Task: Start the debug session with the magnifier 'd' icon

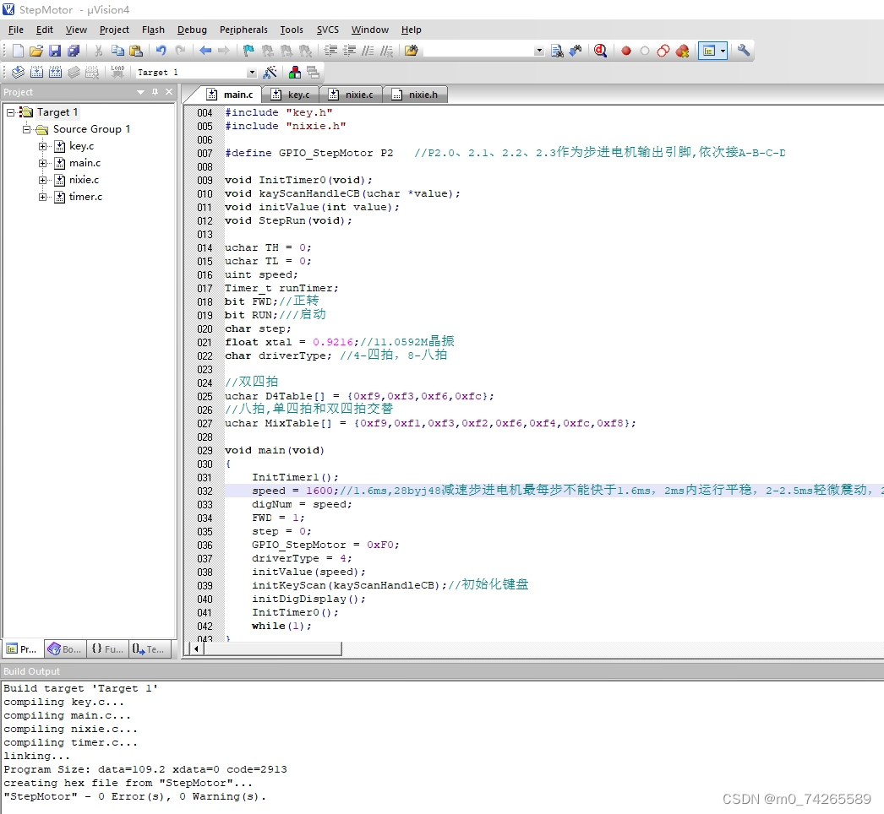Action: (600, 51)
